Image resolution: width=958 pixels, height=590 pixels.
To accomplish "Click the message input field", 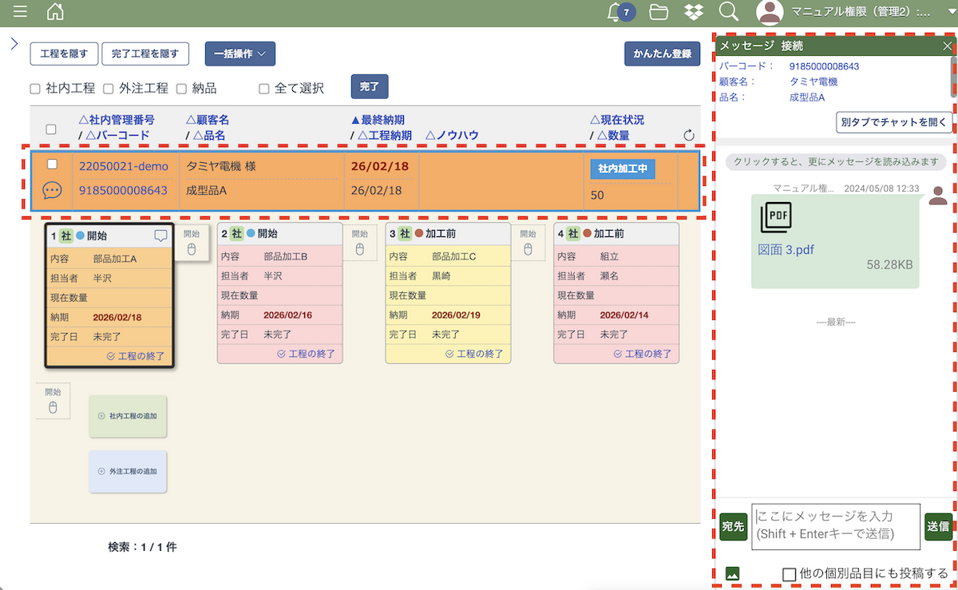I will [835, 525].
